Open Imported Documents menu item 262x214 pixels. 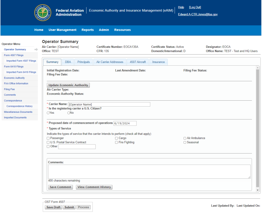pos(15,118)
